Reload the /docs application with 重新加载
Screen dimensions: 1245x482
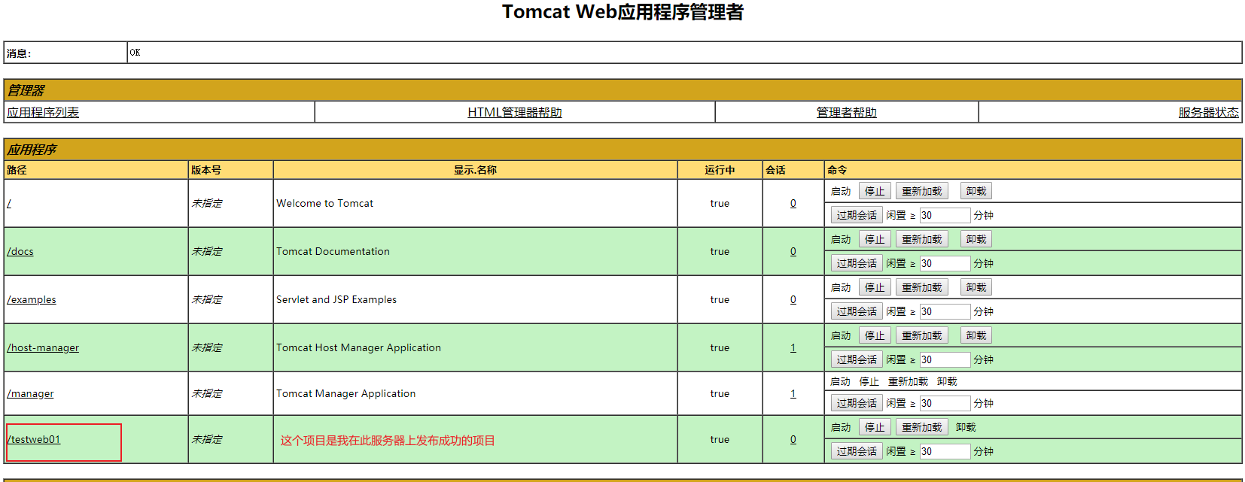(922, 239)
